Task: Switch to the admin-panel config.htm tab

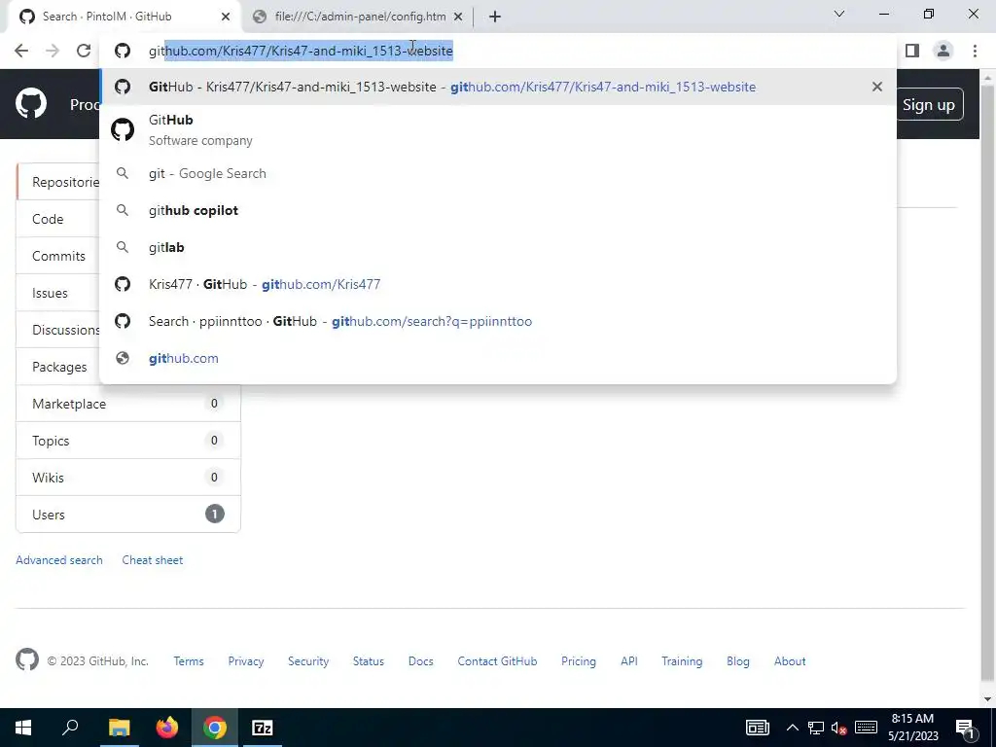Action: [359, 17]
